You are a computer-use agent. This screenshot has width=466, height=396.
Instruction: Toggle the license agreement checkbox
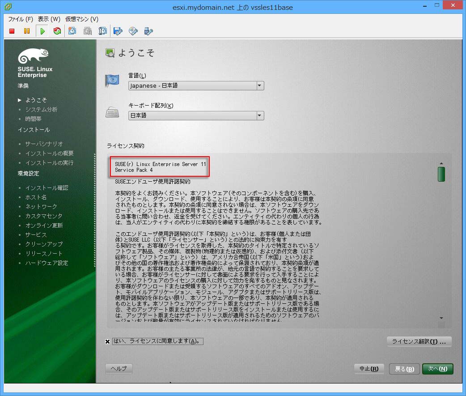pyautogui.click(x=108, y=341)
